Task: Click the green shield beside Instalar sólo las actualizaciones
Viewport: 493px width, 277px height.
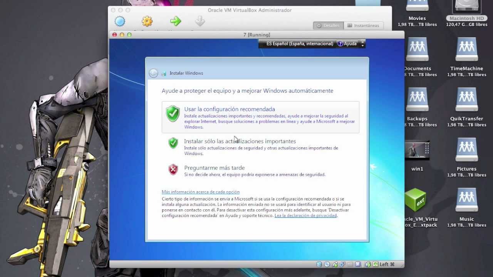Action: 173,143
